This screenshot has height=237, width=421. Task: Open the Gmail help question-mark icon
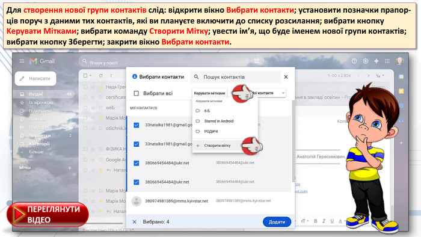(x=354, y=61)
